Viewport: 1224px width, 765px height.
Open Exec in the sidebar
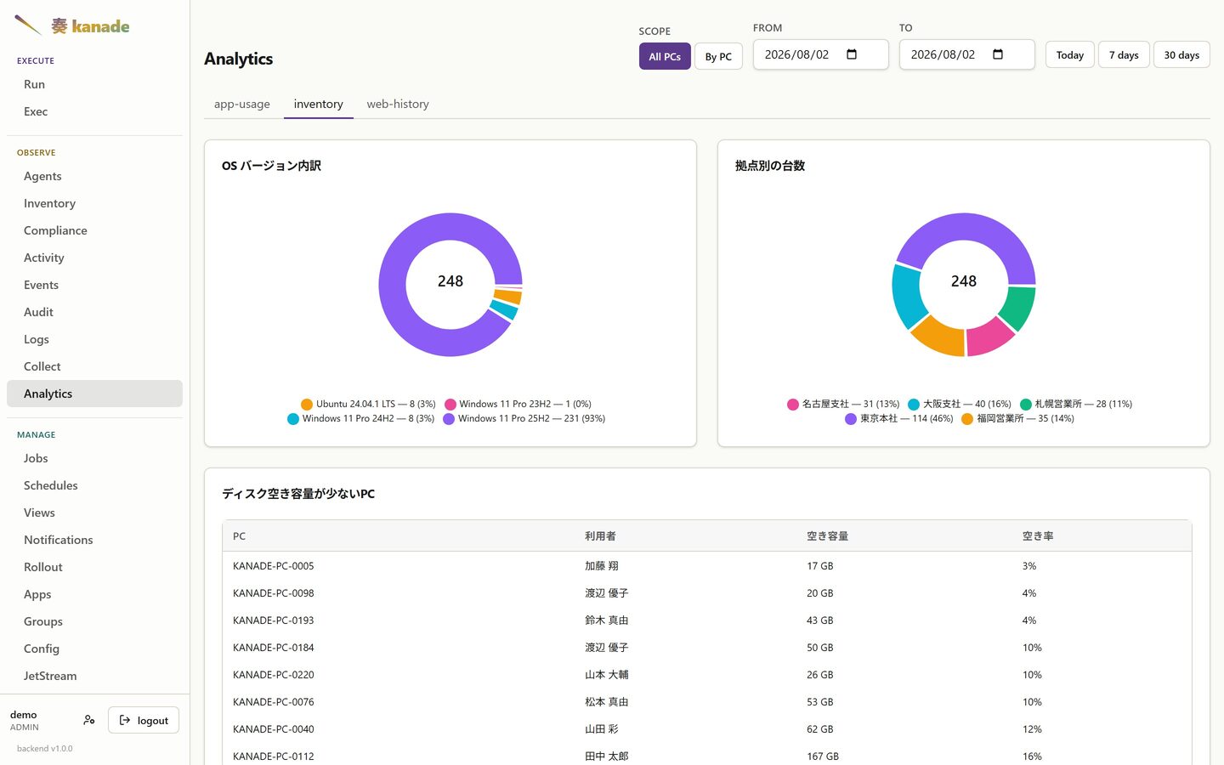click(94, 111)
